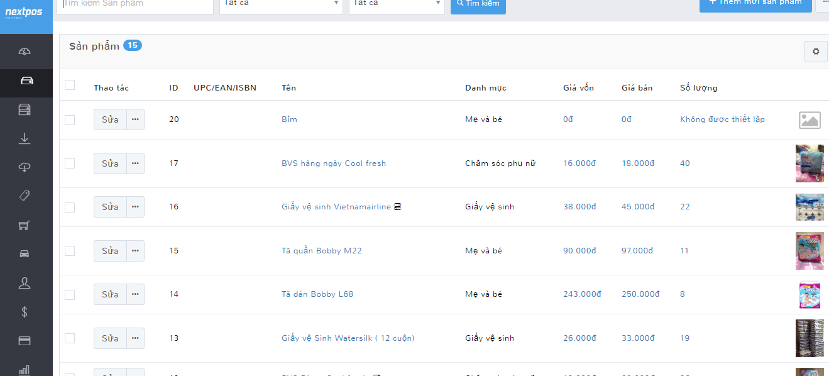Click the 97.000đ selling price
Screen dimensions: 829x376
pos(638,251)
